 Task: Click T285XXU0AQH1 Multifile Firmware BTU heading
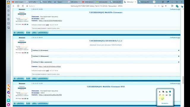(106, 86)
